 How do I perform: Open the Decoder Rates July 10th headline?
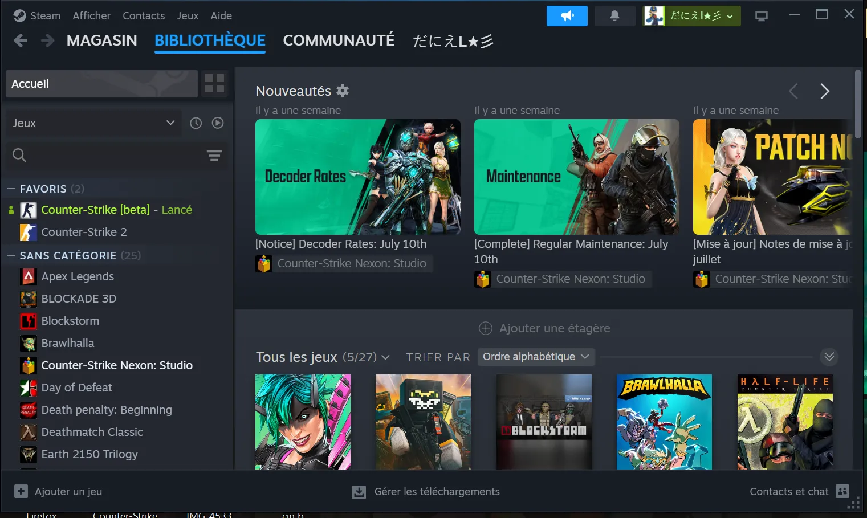click(x=341, y=244)
